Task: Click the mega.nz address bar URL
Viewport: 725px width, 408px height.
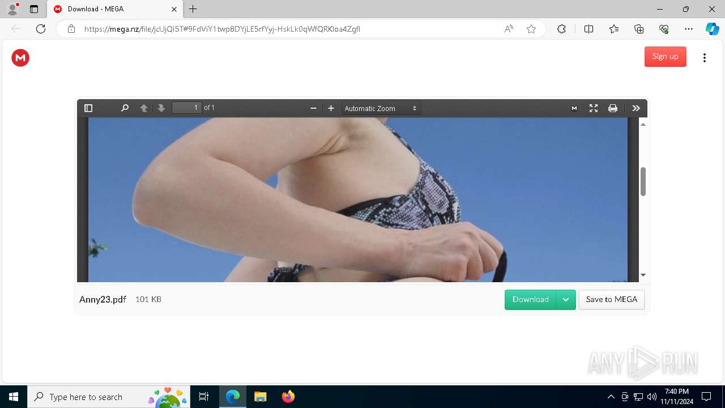Action: 222,29
